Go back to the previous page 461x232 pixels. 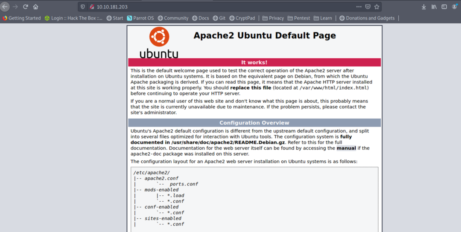click(x=5, y=6)
